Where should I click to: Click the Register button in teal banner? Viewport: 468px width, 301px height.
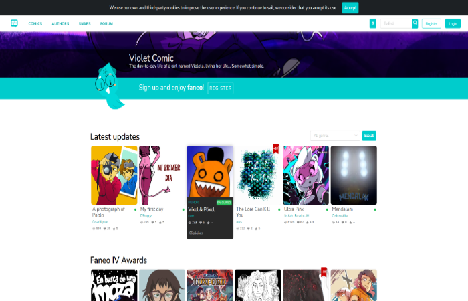[220, 88]
